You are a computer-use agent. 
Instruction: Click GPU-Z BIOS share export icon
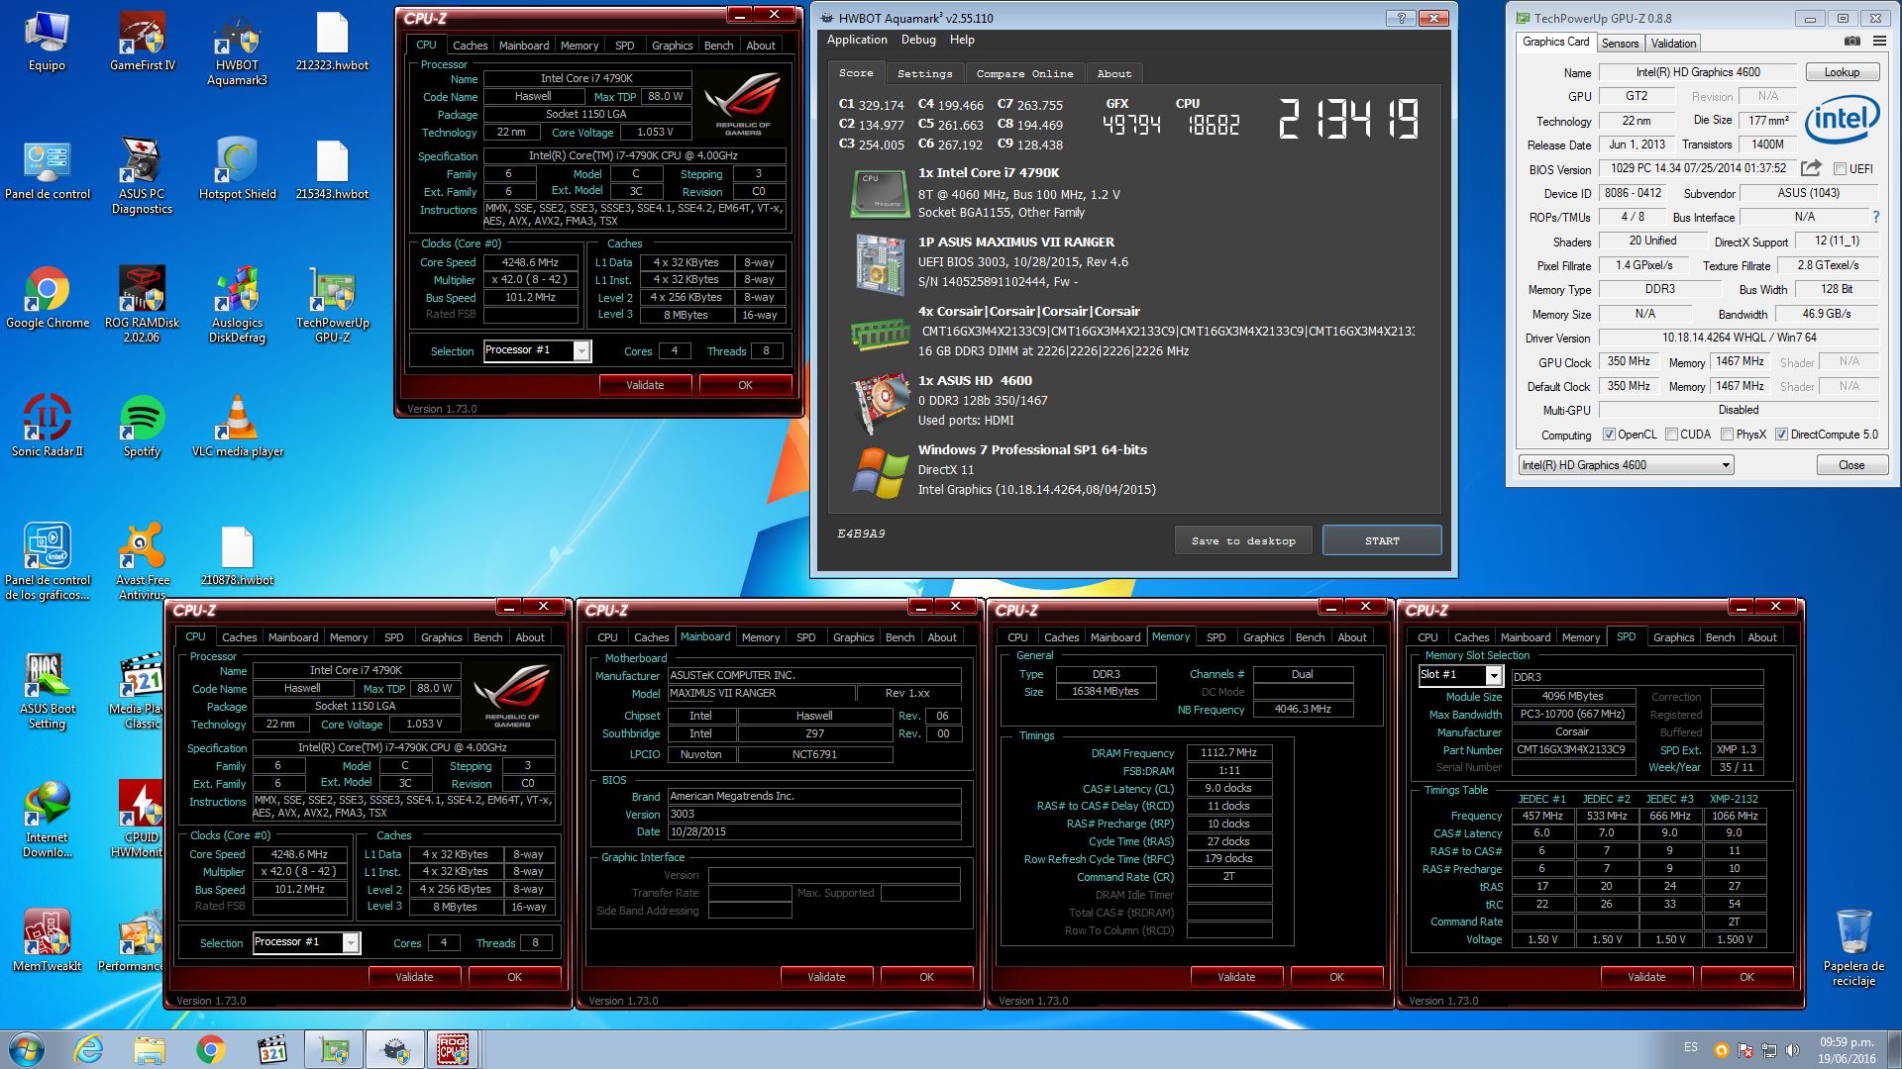coord(1811,168)
